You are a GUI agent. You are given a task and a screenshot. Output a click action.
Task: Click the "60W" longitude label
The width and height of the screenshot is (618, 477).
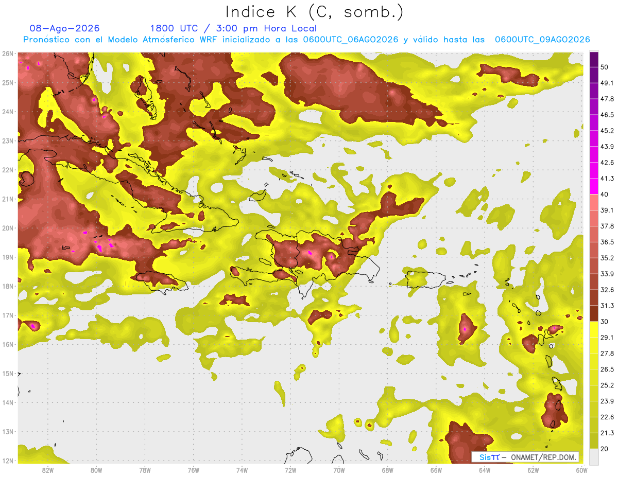click(581, 470)
